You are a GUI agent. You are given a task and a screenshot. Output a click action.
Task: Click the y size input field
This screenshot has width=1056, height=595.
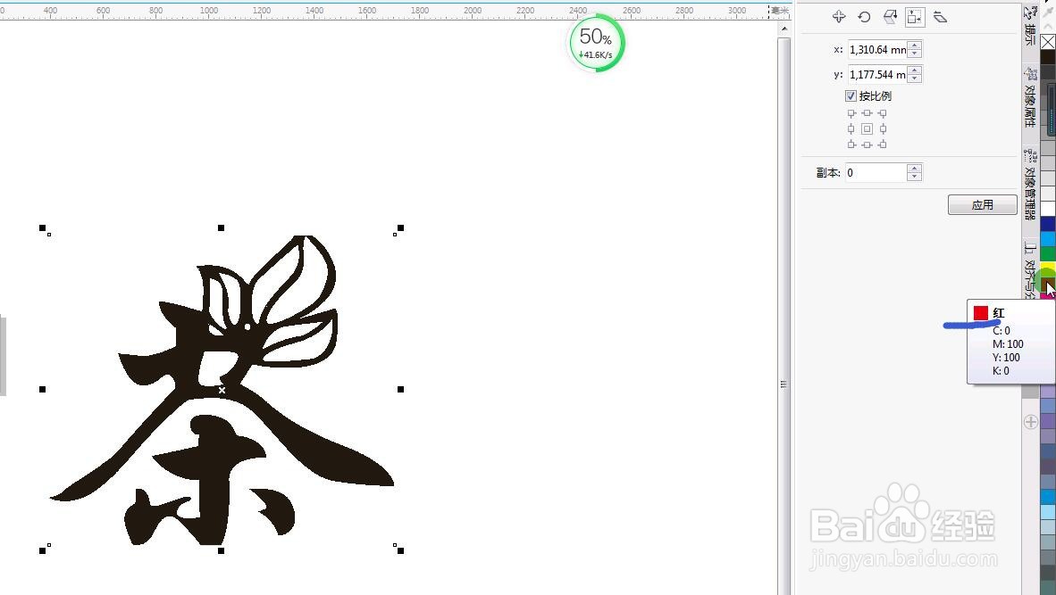coord(877,75)
